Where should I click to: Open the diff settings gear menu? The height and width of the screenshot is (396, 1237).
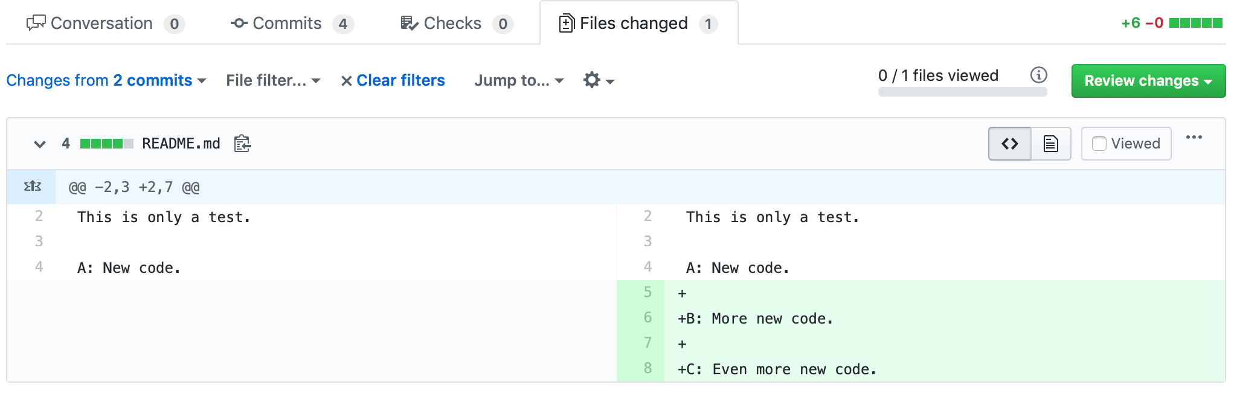[598, 80]
